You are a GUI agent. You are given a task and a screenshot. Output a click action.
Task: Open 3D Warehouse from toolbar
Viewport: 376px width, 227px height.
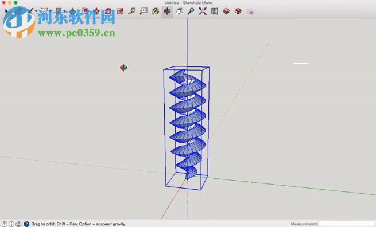pyautogui.click(x=226, y=11)
